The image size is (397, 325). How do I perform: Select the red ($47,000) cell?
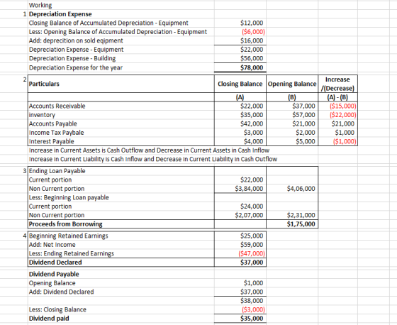click(252, 254)
